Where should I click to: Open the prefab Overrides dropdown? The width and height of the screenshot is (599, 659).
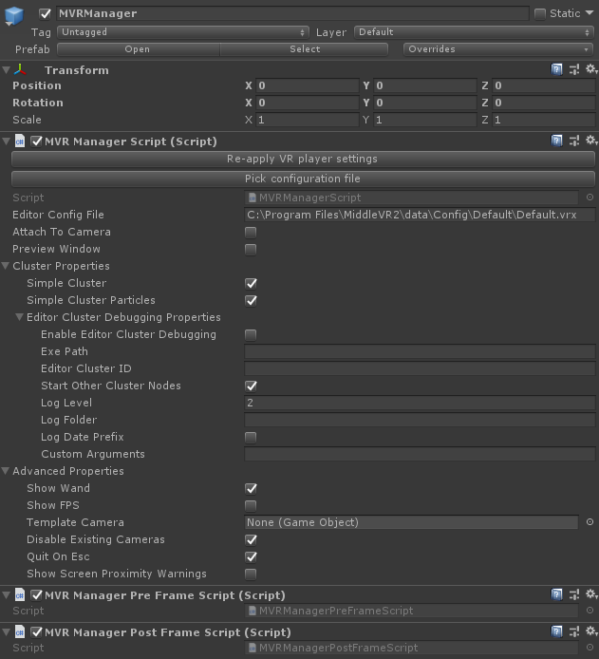[497, 49]
